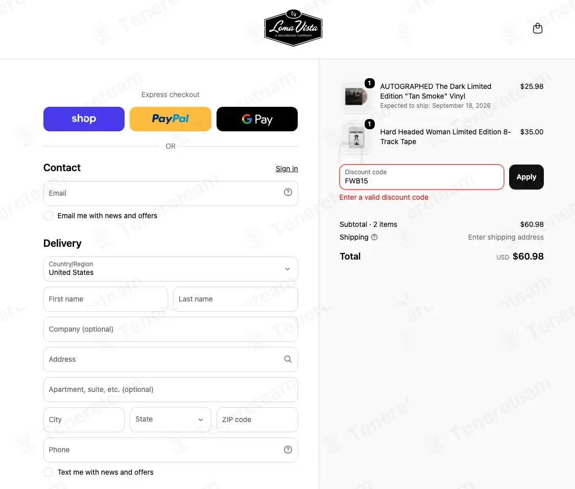Apply the discount code

tap(526, 177)
